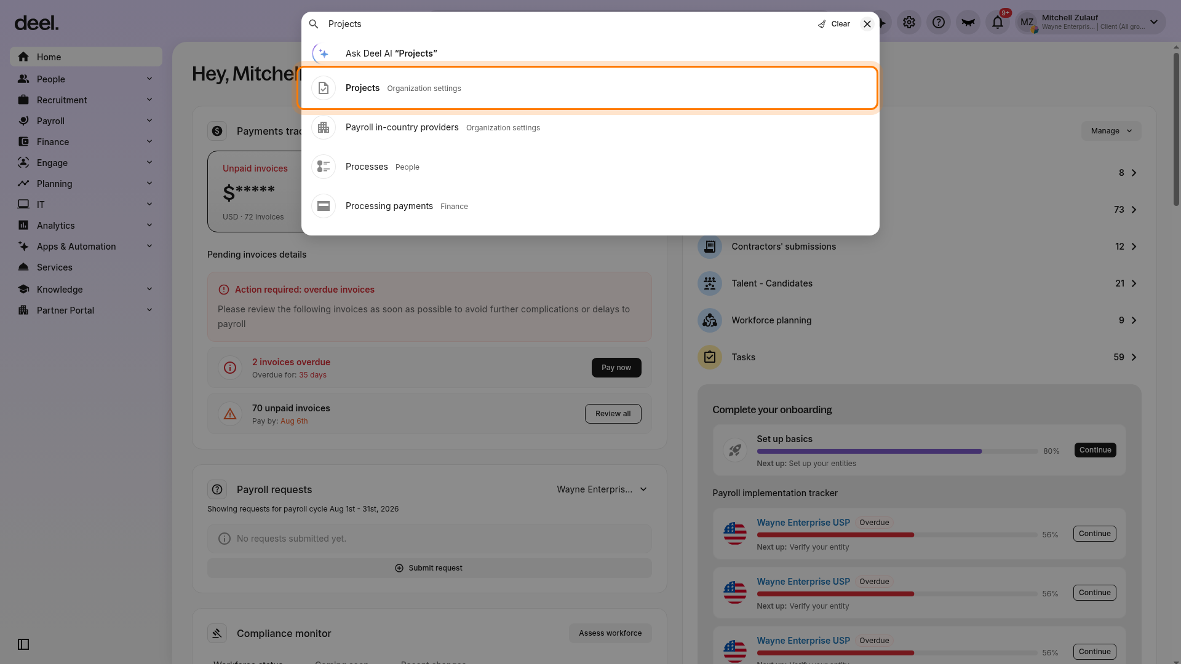The width and height of the screenshot is (1181, 664).
Task: Open the Workforce planning row chevron
Action: pos(1134,320)
